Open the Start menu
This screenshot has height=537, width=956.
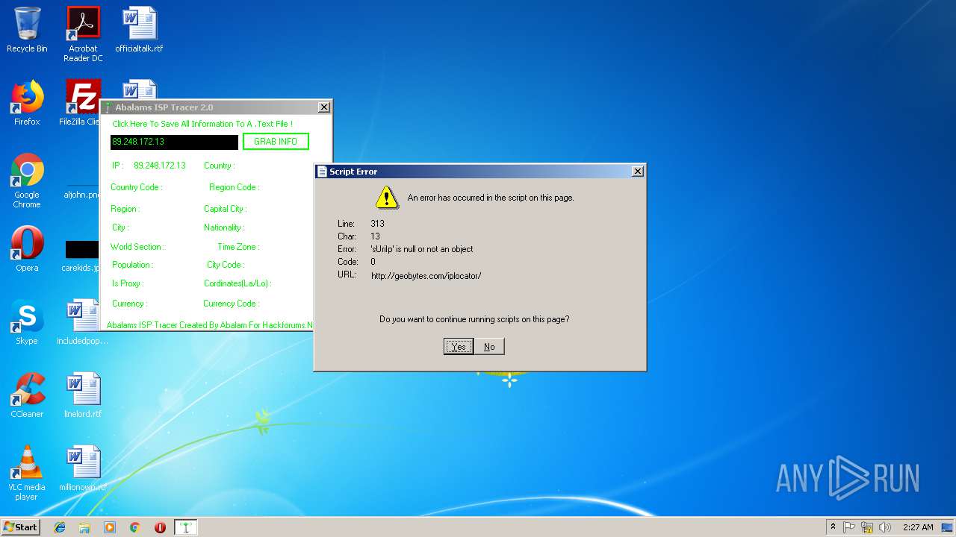21,527
